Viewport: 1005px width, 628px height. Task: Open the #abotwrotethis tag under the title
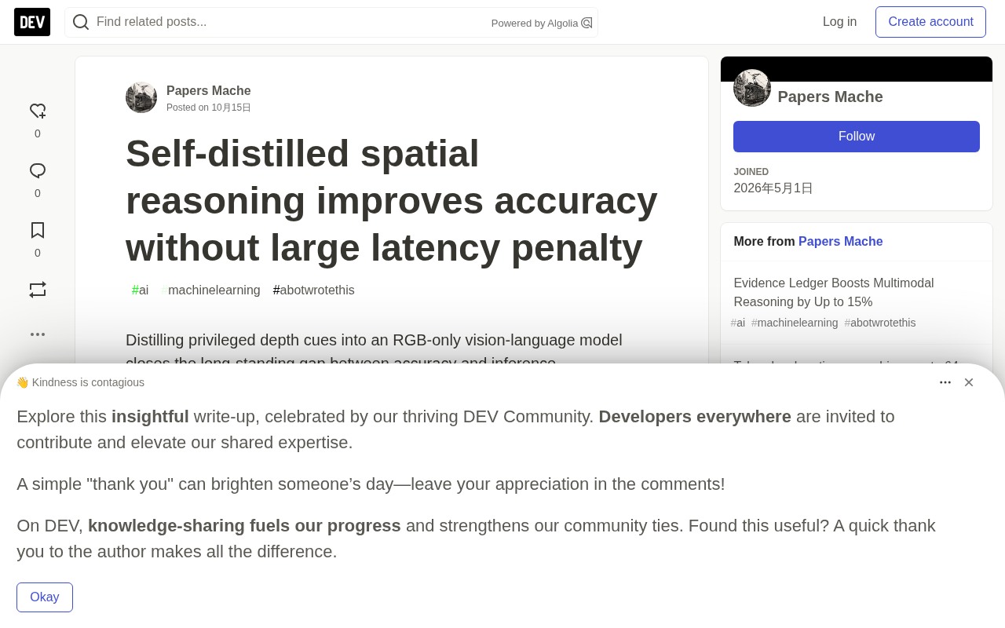[x=314, y=290]
